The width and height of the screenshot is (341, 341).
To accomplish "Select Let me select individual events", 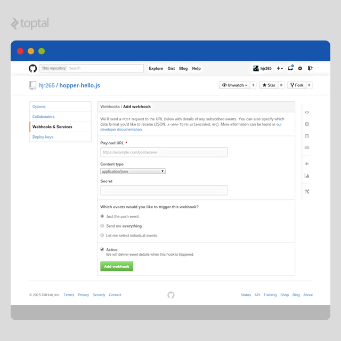I will click(x=102, y=236).
